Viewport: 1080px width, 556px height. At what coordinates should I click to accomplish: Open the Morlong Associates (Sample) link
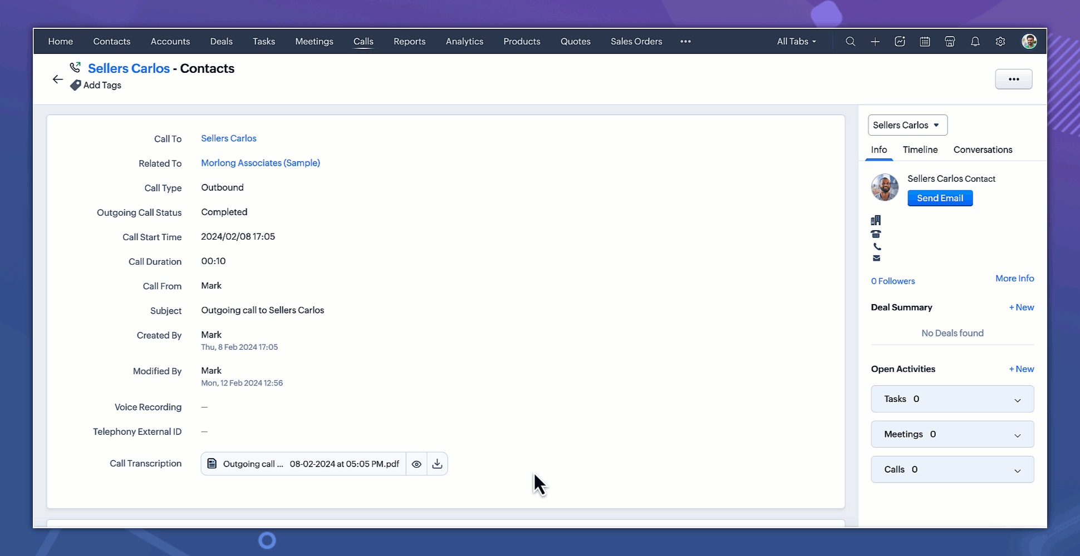[261, 163]
